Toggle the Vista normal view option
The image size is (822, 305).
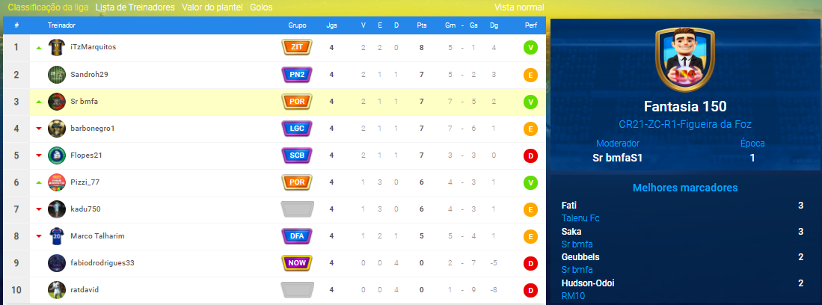[x=519, y=7]
